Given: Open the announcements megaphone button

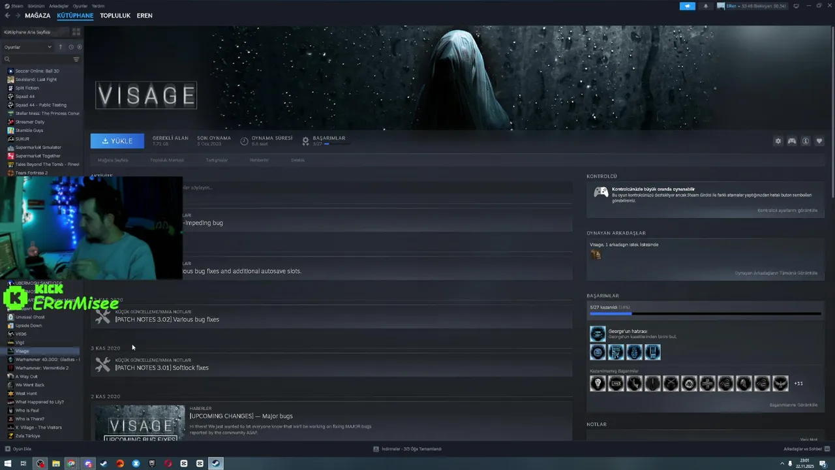Looking at the screenshot, I should tap(688, 6).
